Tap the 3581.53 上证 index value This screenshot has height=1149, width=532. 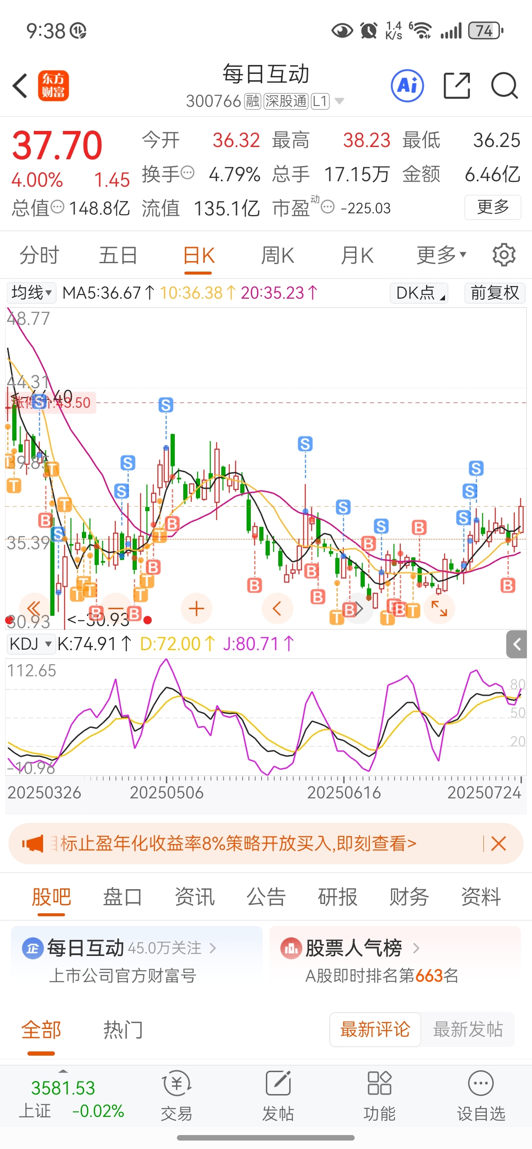tap(63, 1088)
